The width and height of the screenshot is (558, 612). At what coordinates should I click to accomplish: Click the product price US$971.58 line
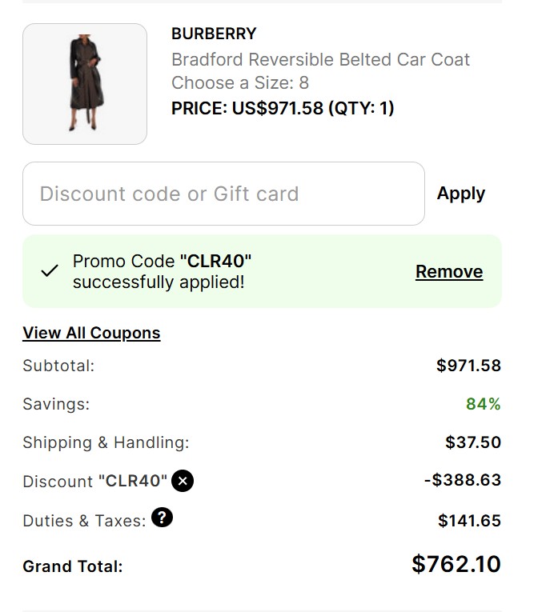[283, 108]
